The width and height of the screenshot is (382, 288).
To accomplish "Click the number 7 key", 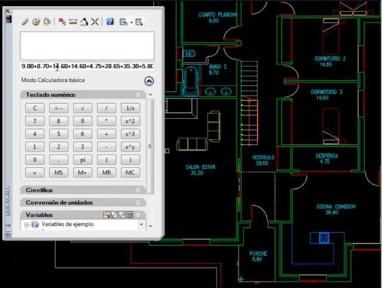I will (x=35, y=121).
